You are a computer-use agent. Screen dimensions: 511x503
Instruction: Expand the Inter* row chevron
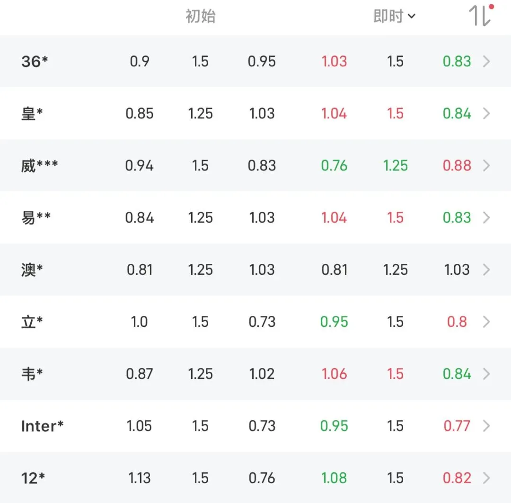click(x=486, y=426)
